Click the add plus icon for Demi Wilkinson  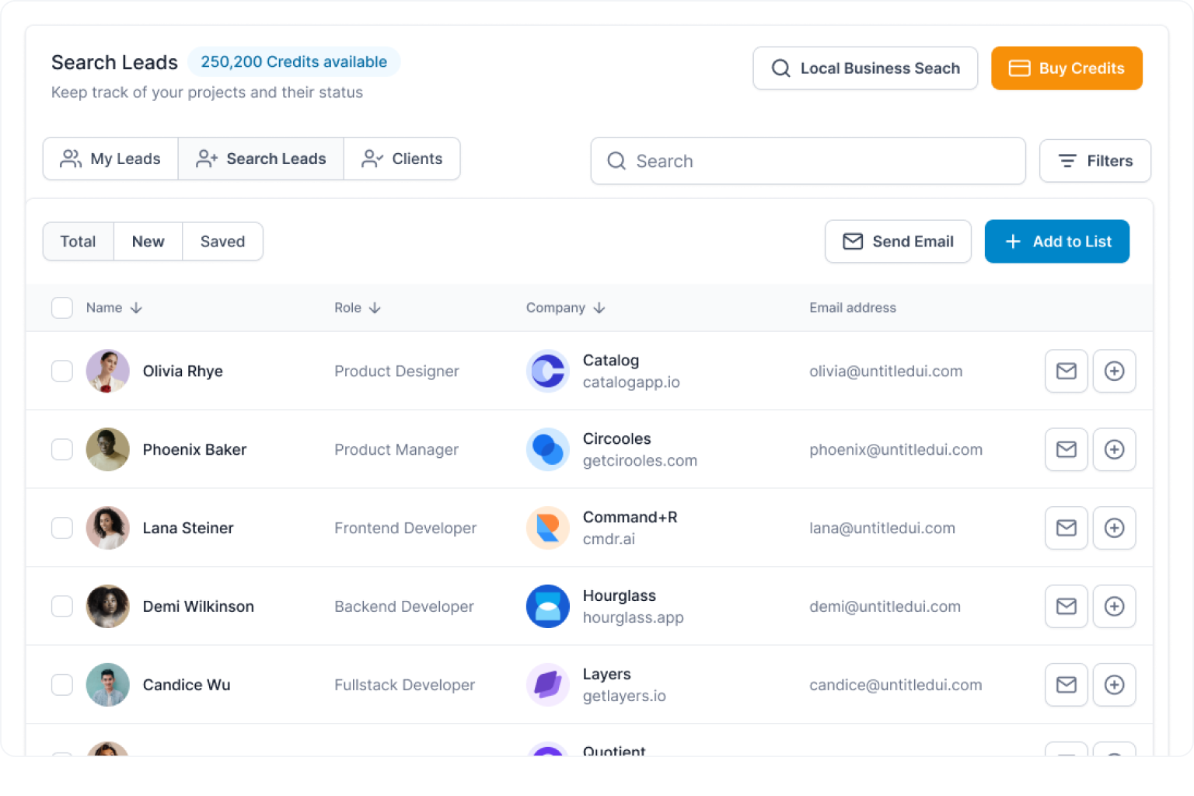pyautogui.click(x=1114, y=606)
